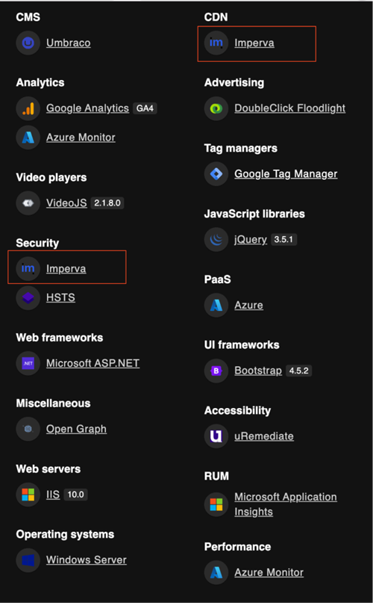Click the jQuery 3.5.1 version badge
Screen dimensions: 373x603
(283, 240)
